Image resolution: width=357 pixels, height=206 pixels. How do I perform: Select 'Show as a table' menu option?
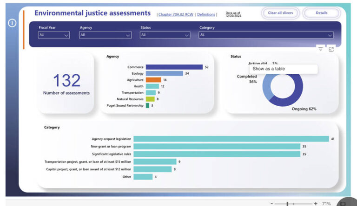coord(283,69)
